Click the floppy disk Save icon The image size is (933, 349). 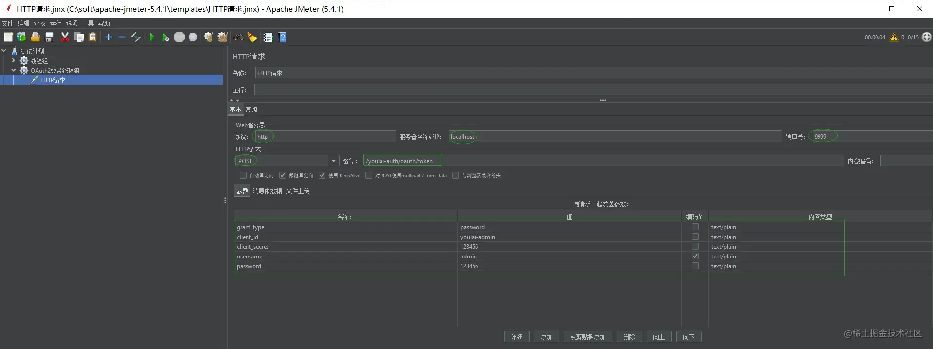(49, 37)
